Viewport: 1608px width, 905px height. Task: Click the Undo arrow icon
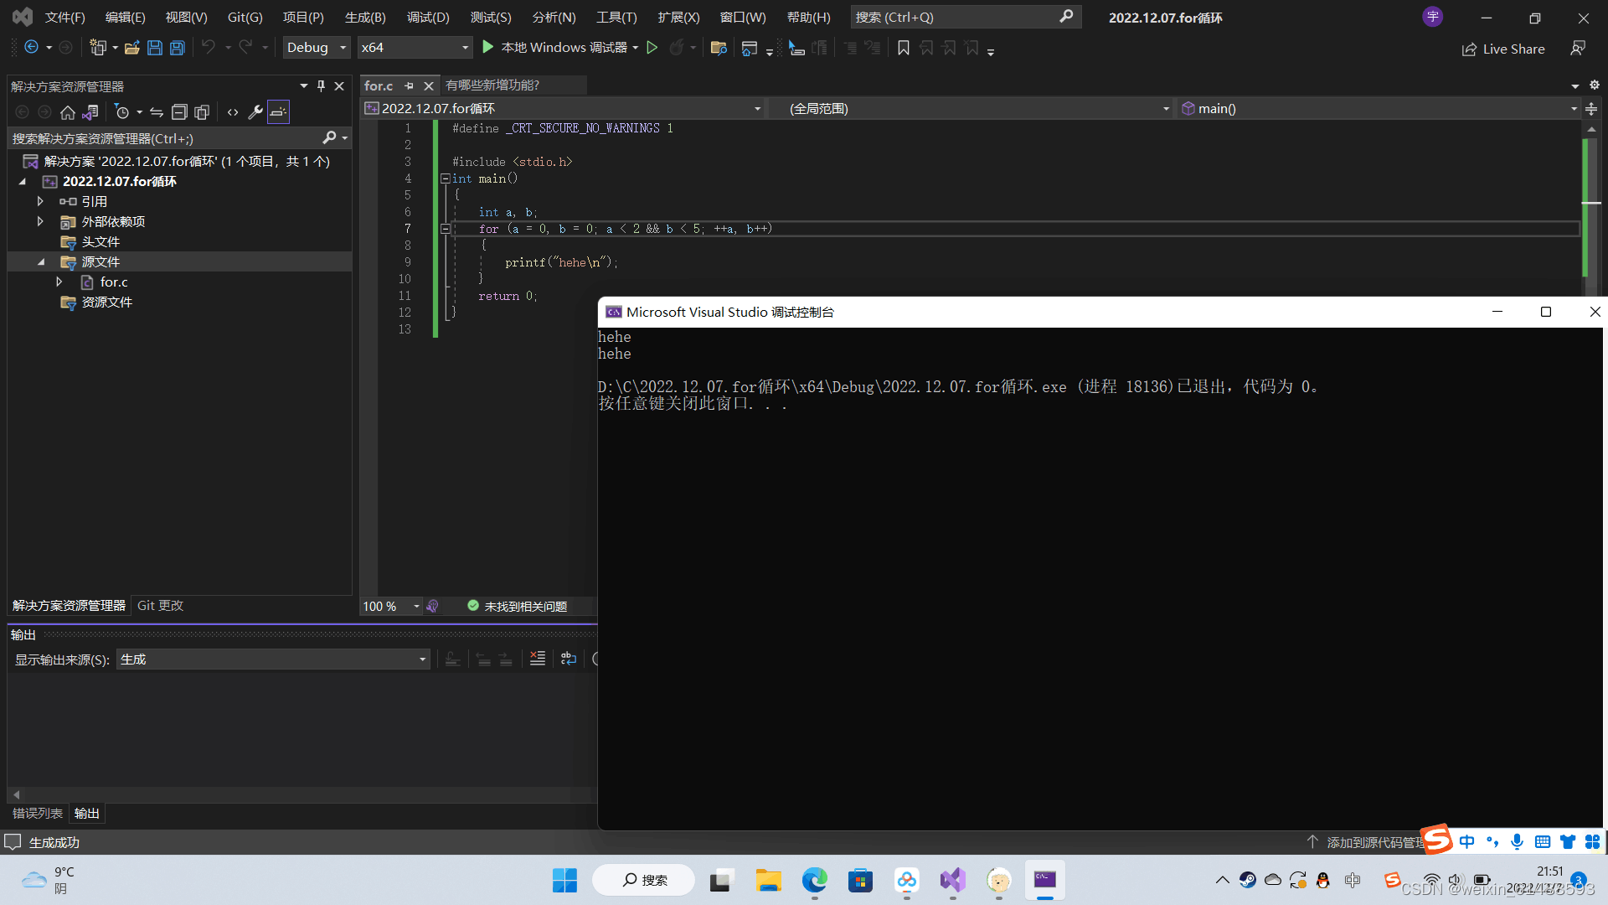[209, 48]
